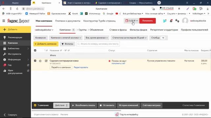Open Конструктор Турбо-страниц tab
The image size is (211, 118).
[100, 21]
